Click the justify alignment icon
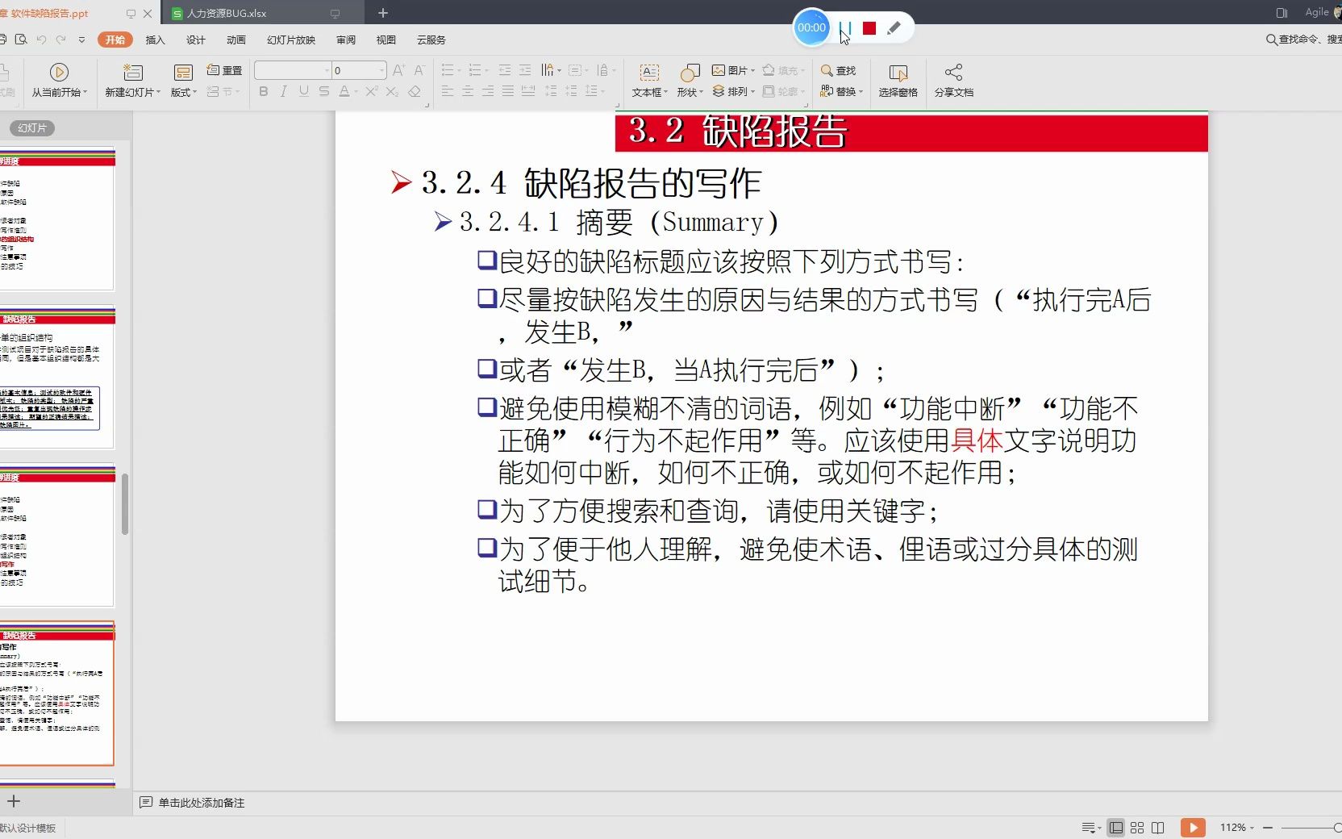The image size is (1342, 839). pyautogui.click(x=508, y=92)
